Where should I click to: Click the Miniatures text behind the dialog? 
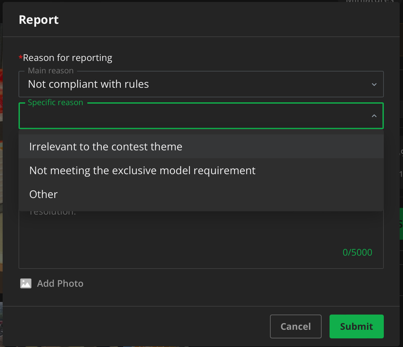370,1
